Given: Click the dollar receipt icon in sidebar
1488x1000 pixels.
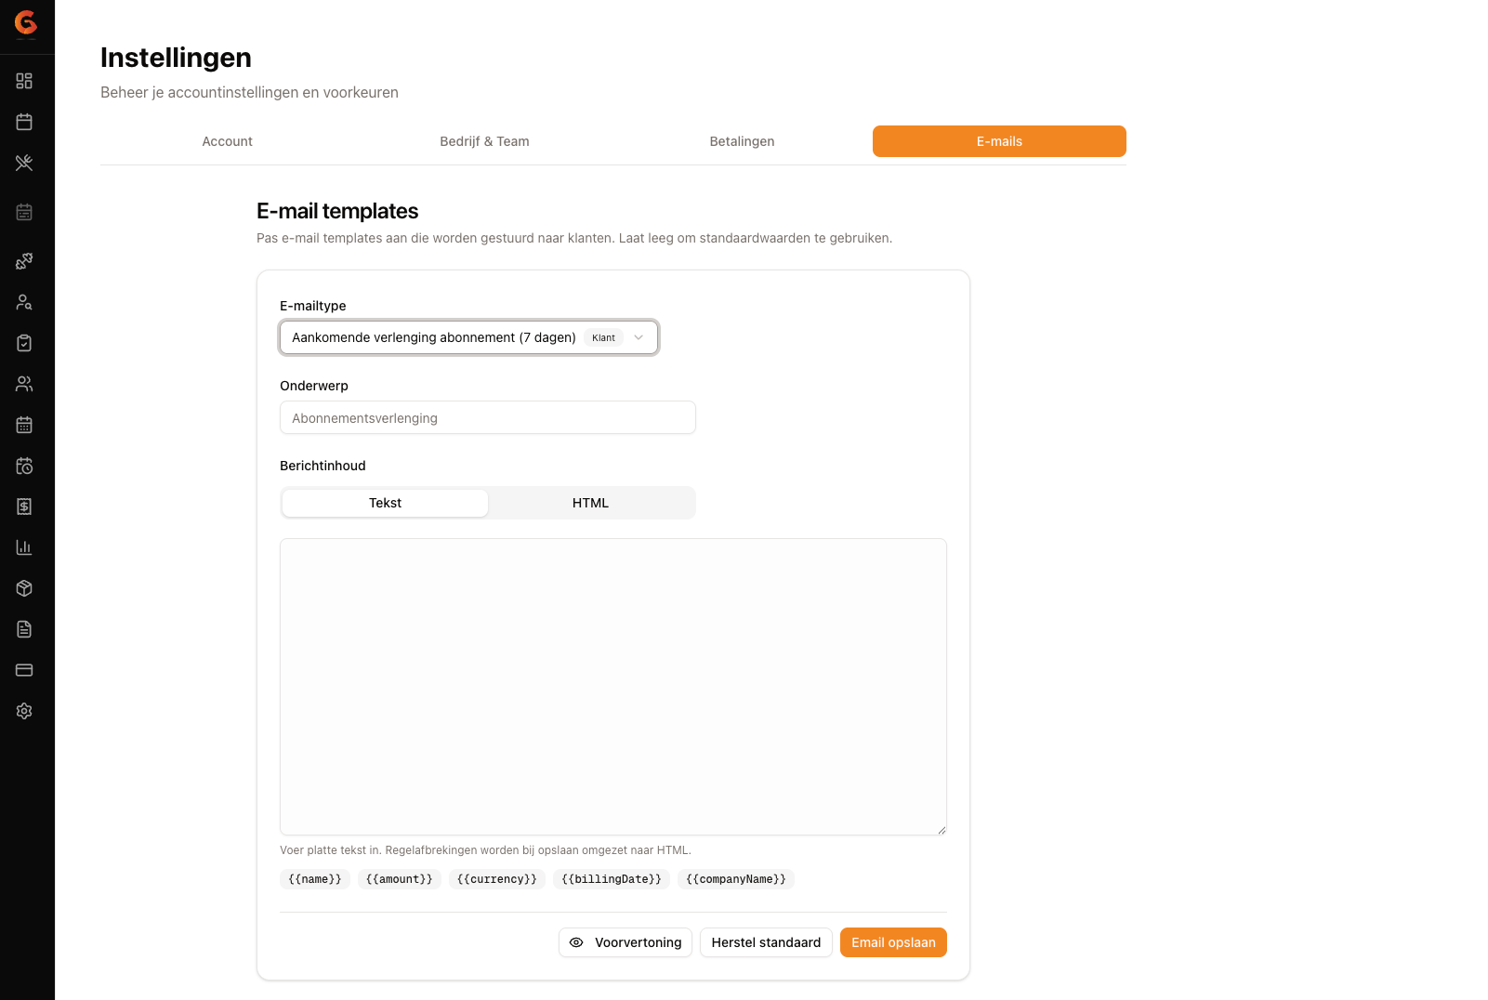Looking at the screenshot, I should point(24,507).
